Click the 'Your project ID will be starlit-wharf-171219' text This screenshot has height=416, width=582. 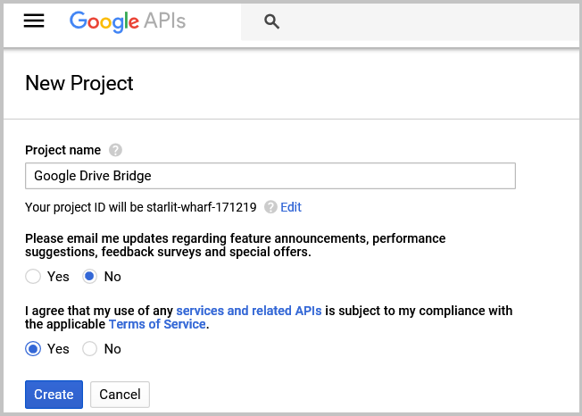141,207
